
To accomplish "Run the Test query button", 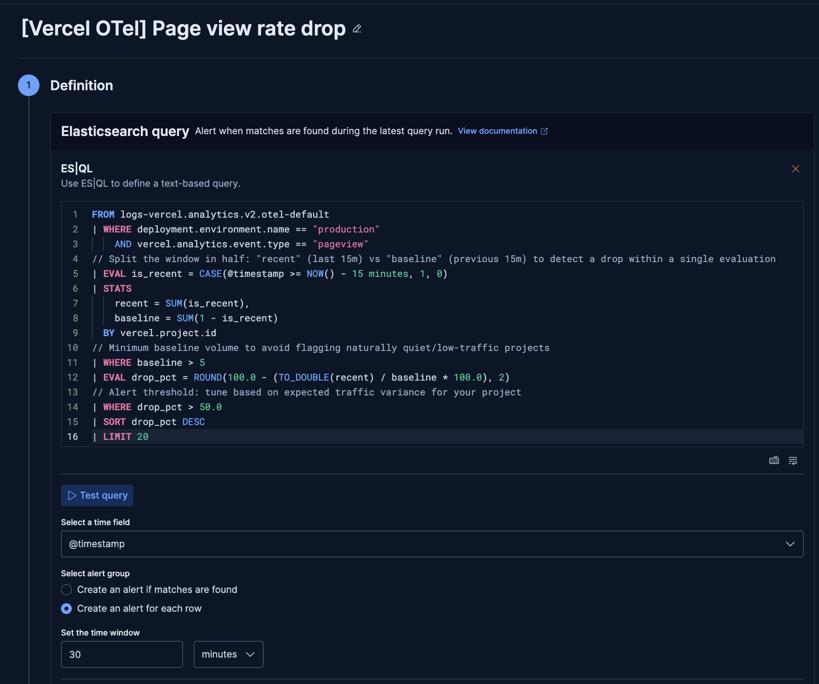I will pyautogui.click(x=97, y=495).
